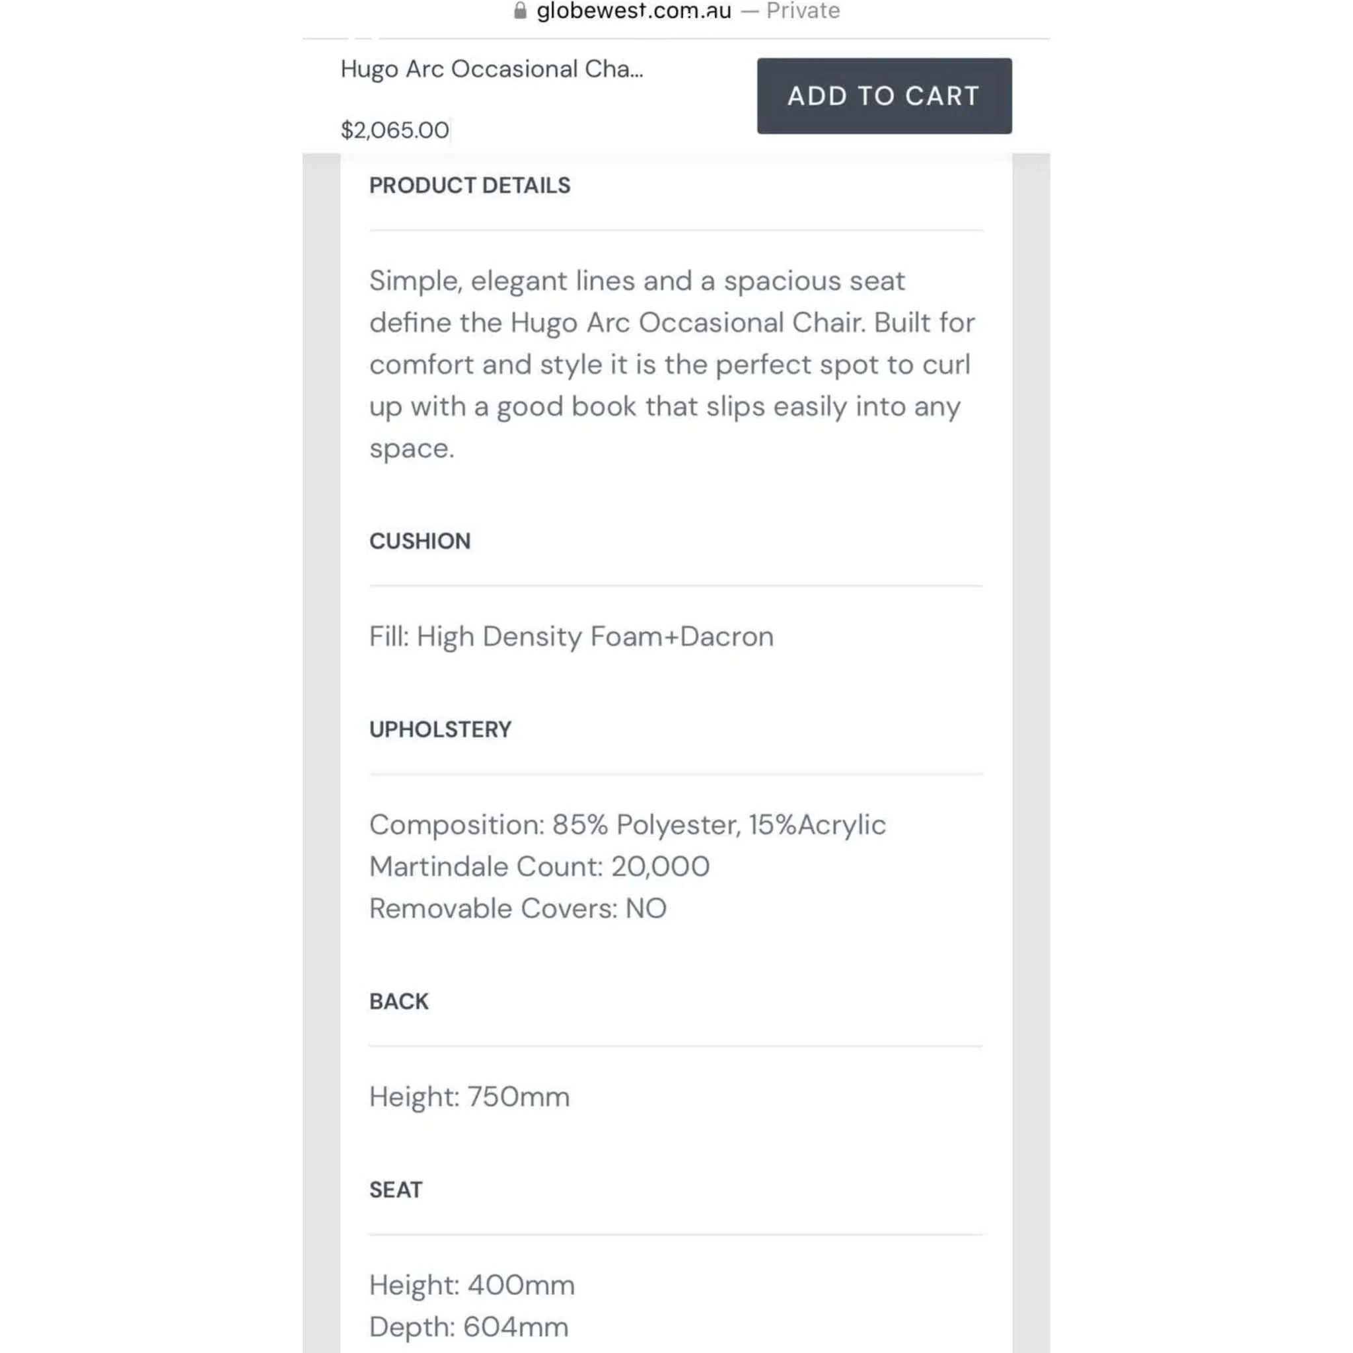Click the Composition: 85% Polyester line

(x=628, y=825)
